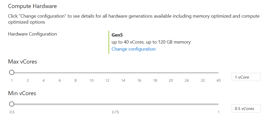
Task: Click the 18 mark label under Max vCores
Action: (155, 80)
